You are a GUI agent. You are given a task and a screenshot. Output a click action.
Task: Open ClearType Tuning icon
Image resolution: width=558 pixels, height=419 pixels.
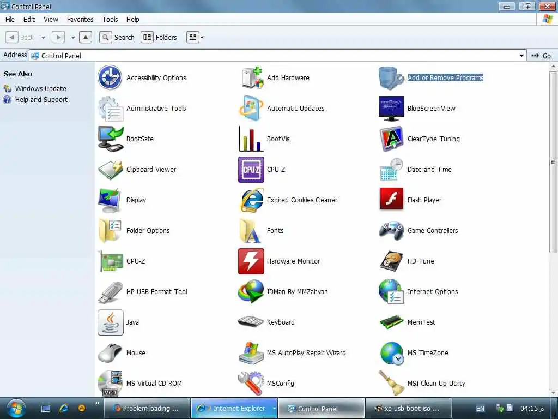click(x=391, y=139)
